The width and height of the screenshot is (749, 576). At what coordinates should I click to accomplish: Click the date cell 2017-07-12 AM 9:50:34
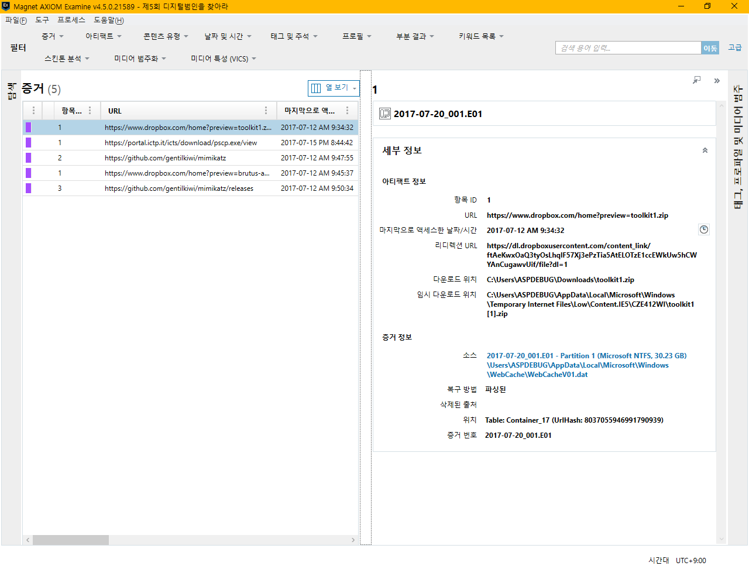click(x=317, y=188)
